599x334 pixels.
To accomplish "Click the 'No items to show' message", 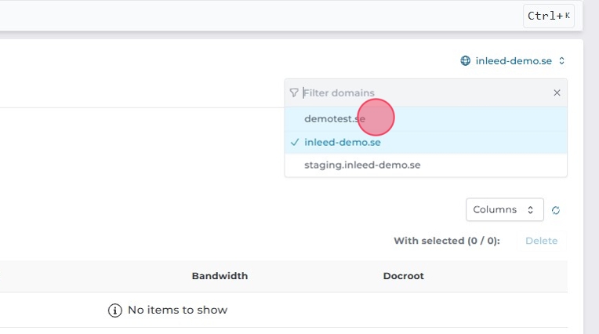I will pyautogui.click(x=177, y=310).
